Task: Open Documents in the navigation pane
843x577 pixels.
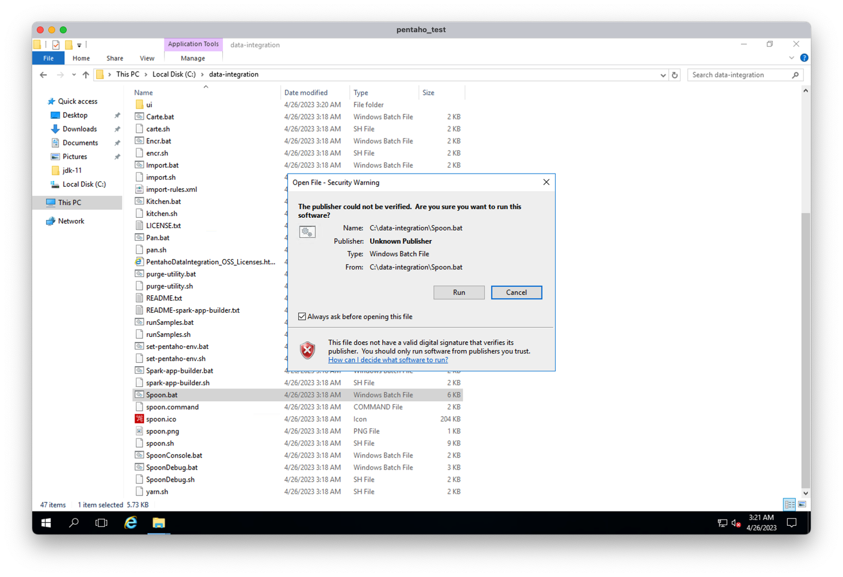Action: (x=80, y=143)
